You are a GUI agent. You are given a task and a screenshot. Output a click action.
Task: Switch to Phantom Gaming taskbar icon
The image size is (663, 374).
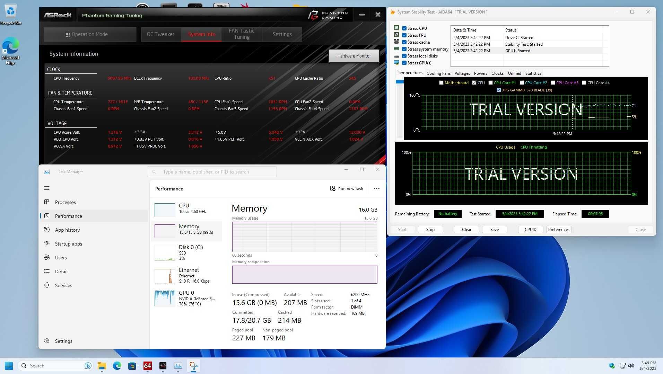163,366
